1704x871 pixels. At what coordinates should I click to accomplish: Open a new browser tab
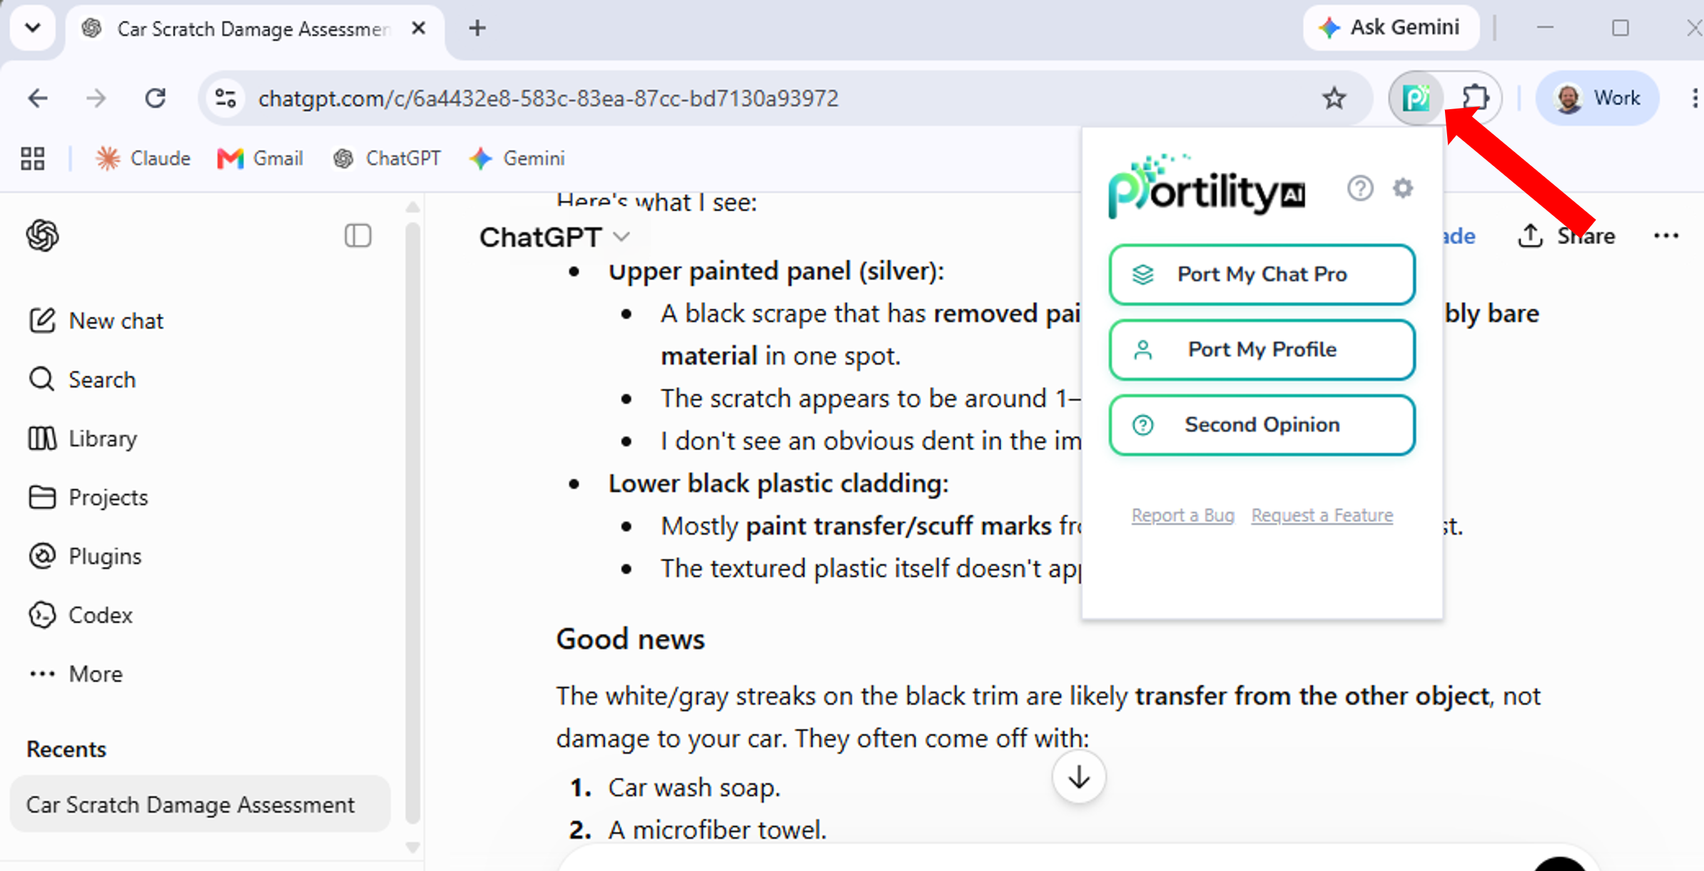pyautogui.click(x=477, y=28)
